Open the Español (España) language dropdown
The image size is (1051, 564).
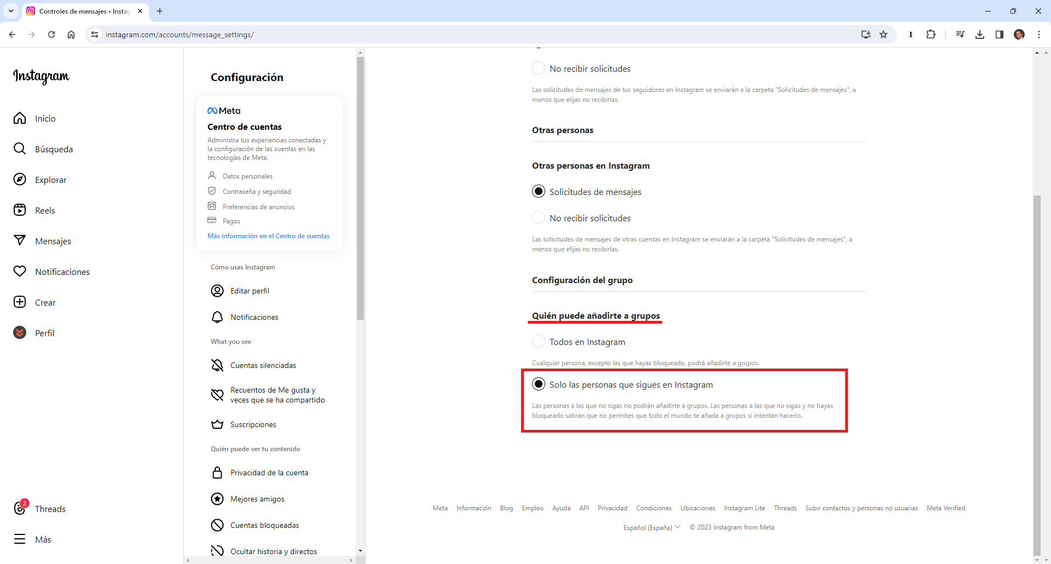click(651, 527)
